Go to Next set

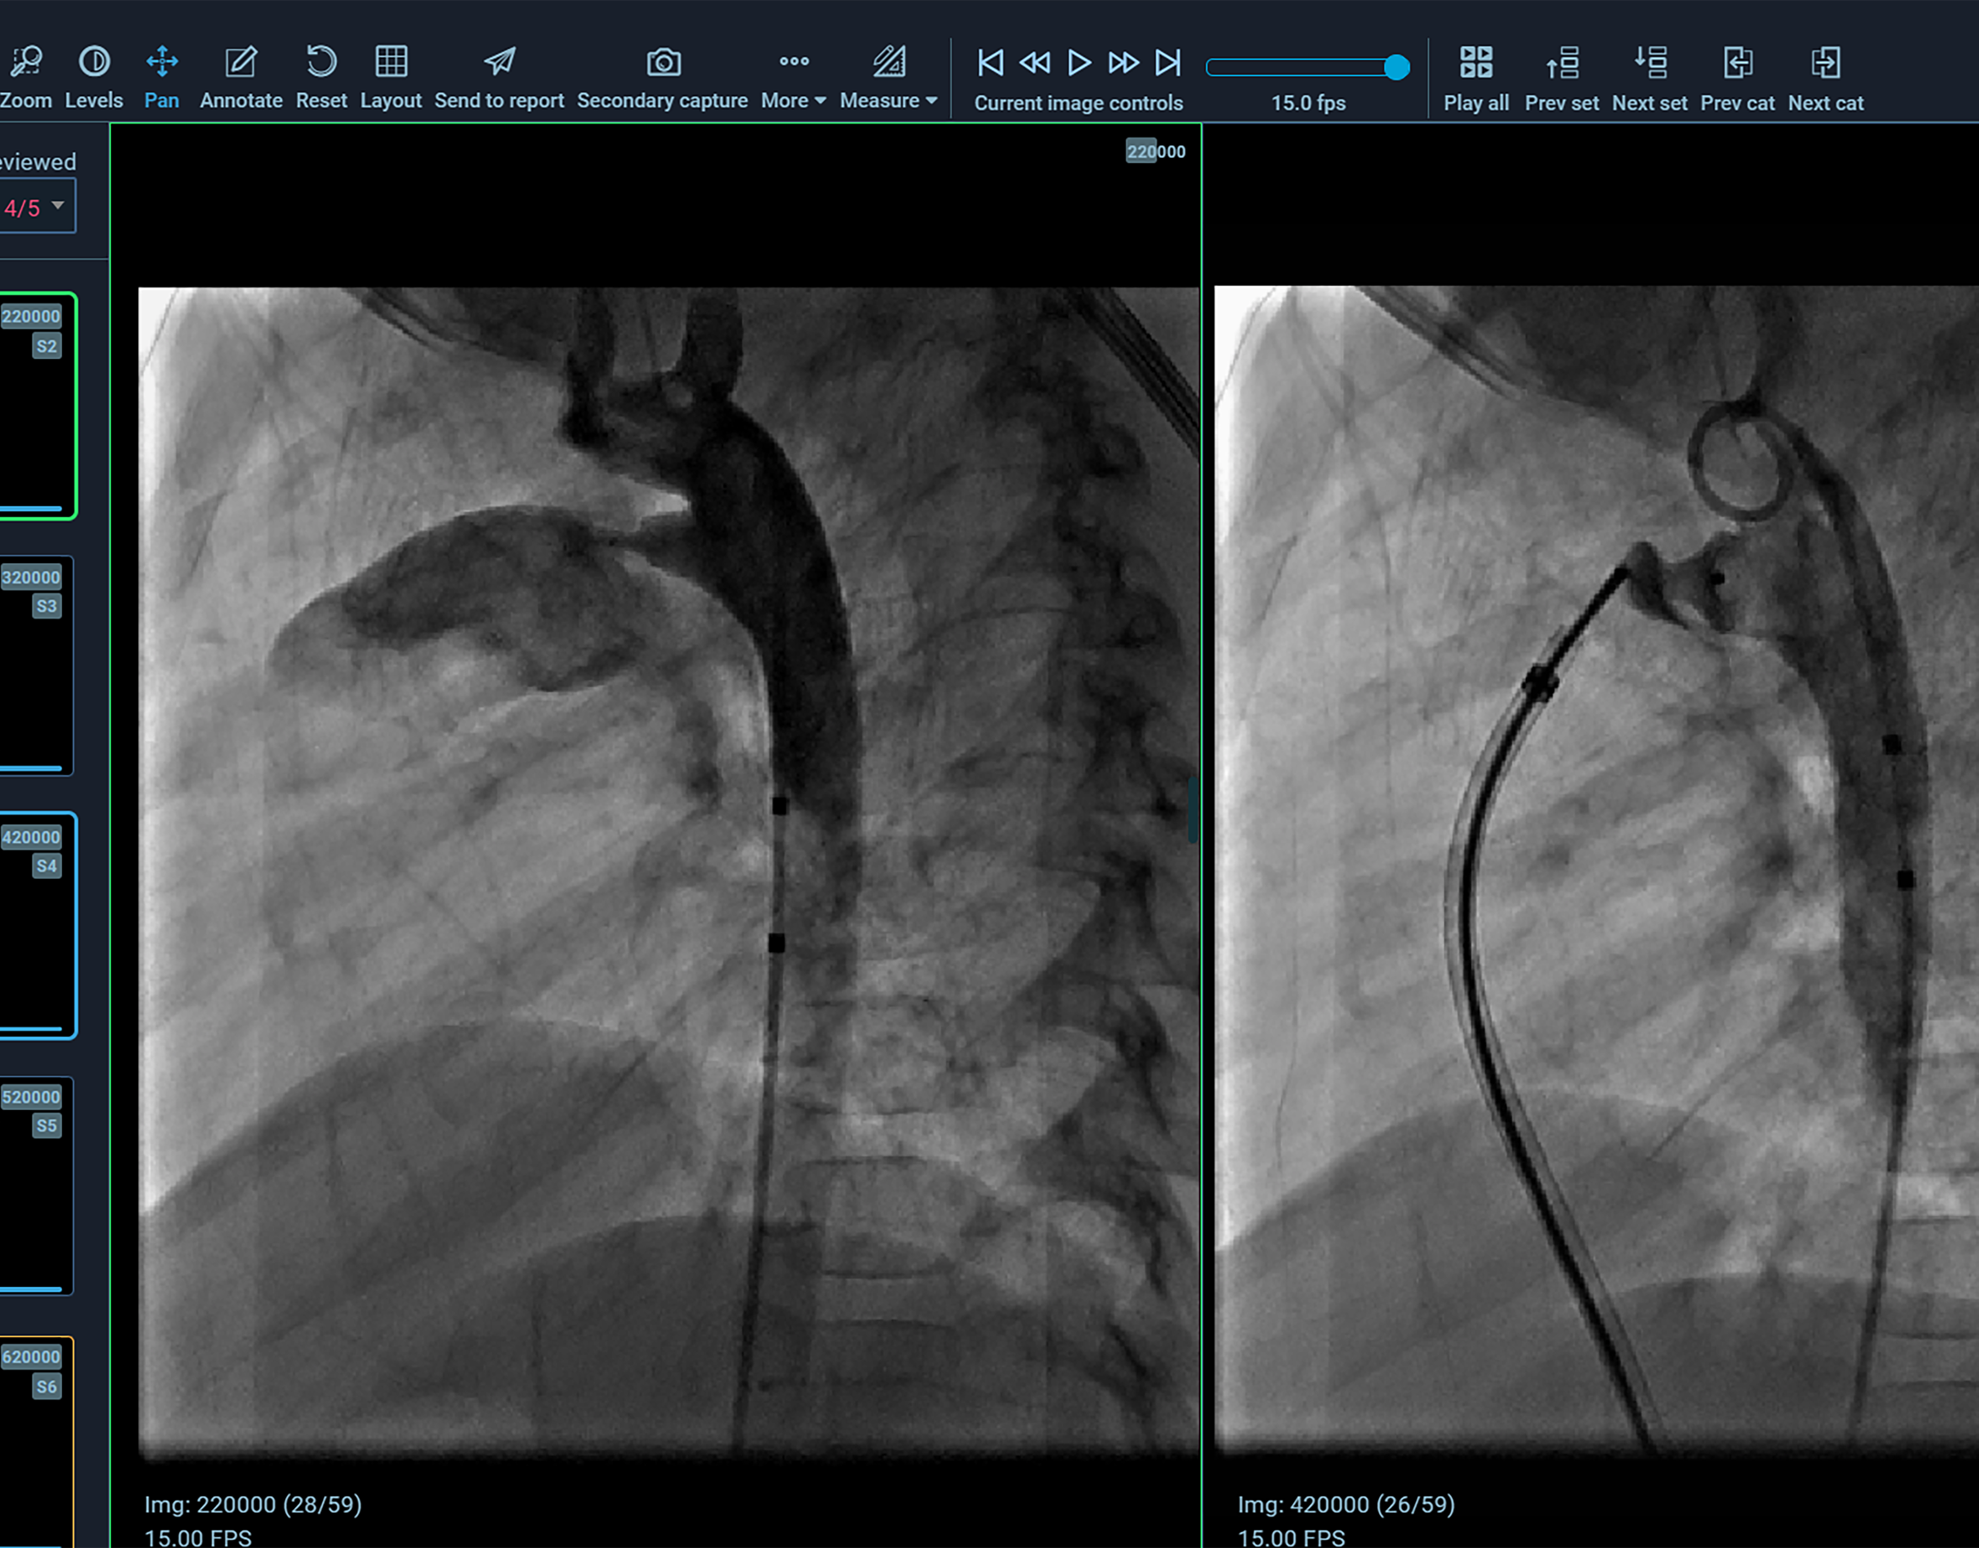click(x=1650, y=80)
